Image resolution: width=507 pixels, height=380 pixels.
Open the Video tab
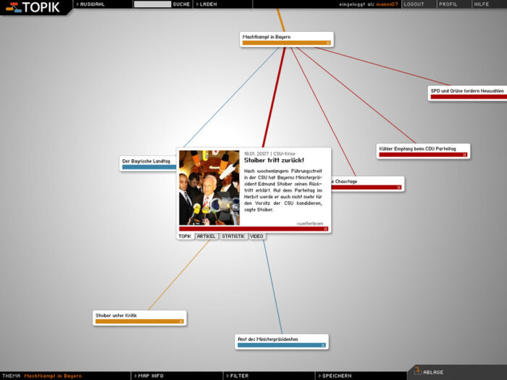coord(257,237)
